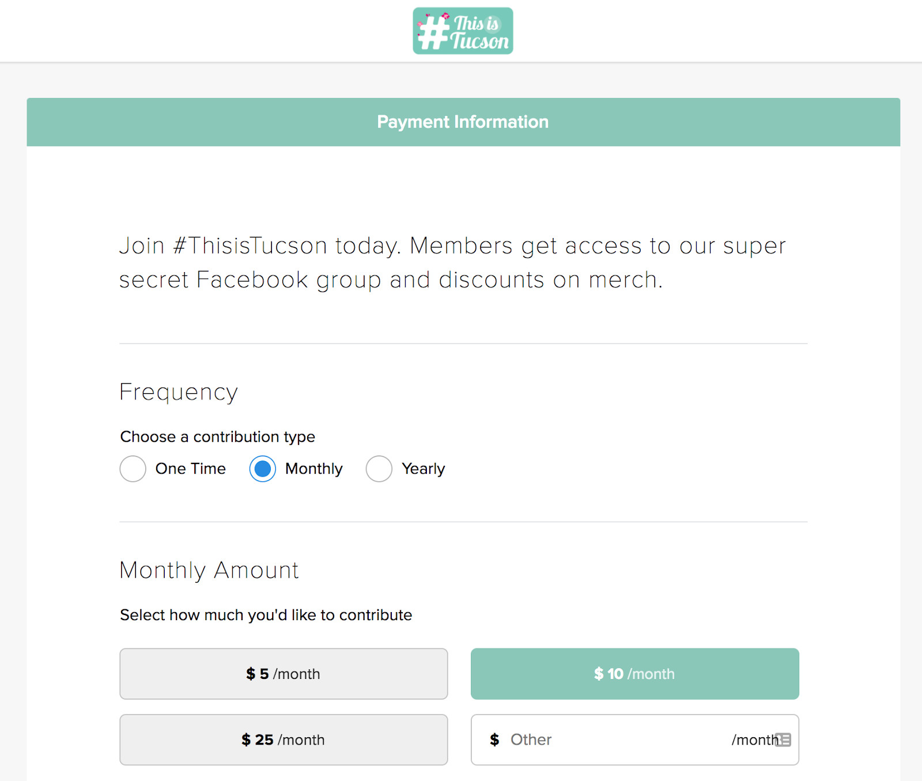Image resolution: width=922 pixels, height=781 pixels.
Task: Click the Join #ThisisTucson intro text
Action: pos(452,262)
